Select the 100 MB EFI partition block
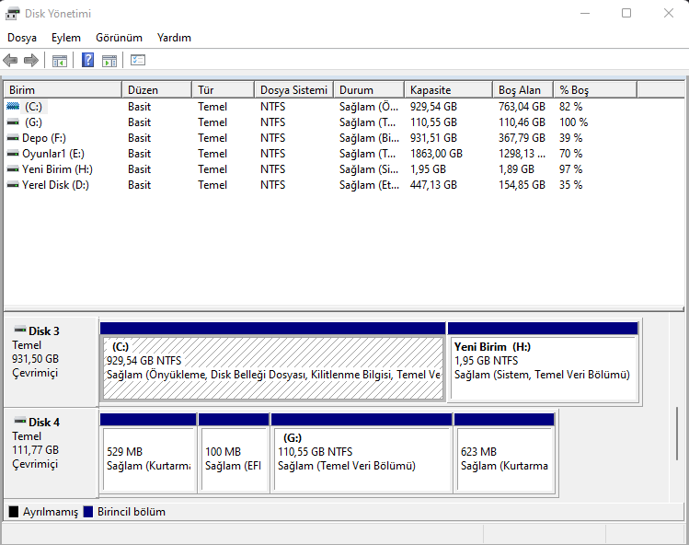The height and width of the screenshot is (545, 689). [234, 453]
